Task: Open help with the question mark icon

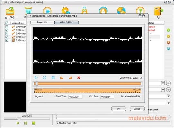Action: tap(140, 10)
